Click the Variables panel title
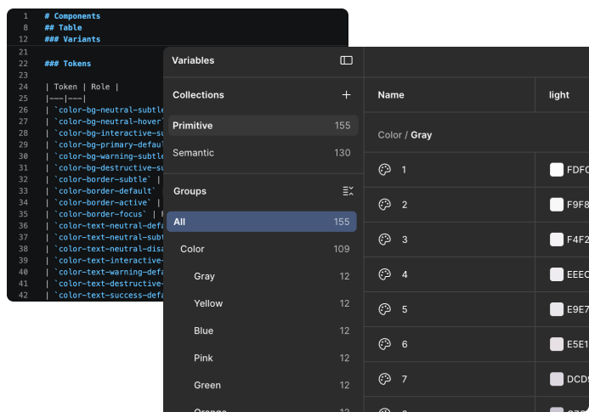The height and width of the screenshot is (412, 589). point(193,60)
